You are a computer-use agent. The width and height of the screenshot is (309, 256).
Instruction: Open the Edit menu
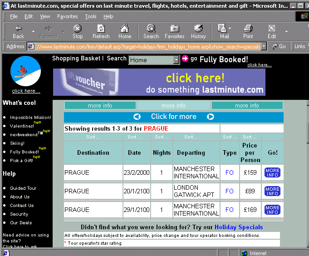[x=29, y=16]
